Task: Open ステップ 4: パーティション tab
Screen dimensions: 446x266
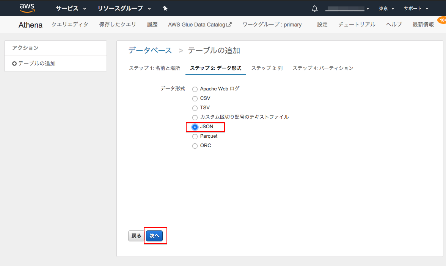Action: tap(323, 68)
